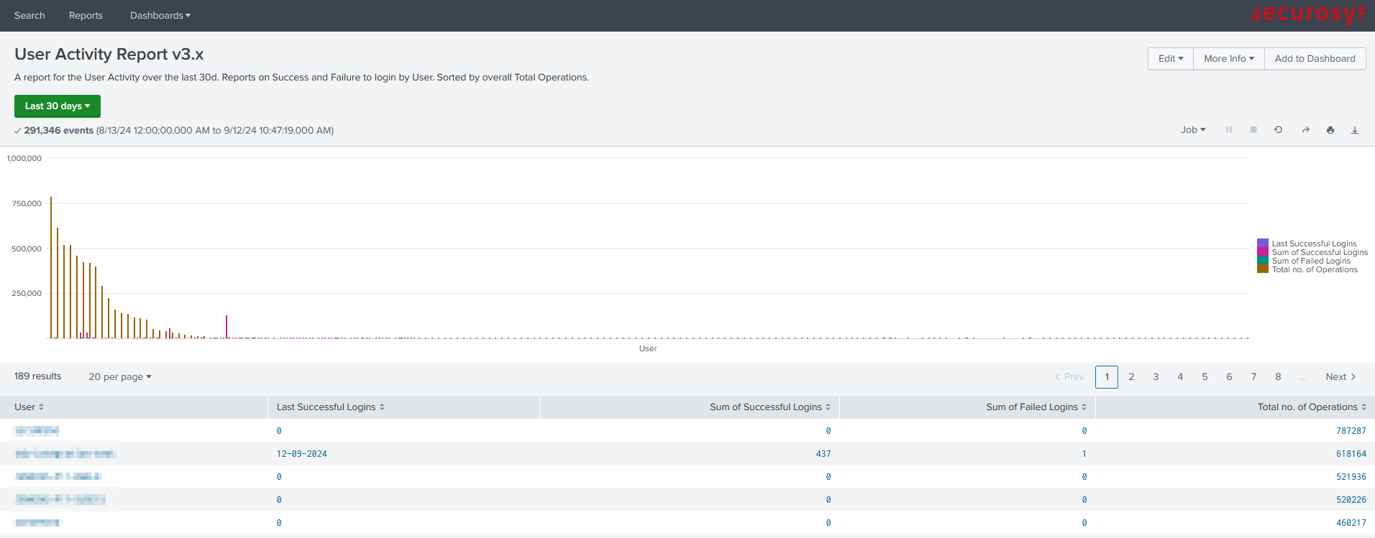
Task: Change the 20 per page setting
Action: click(x=120, y=376)
